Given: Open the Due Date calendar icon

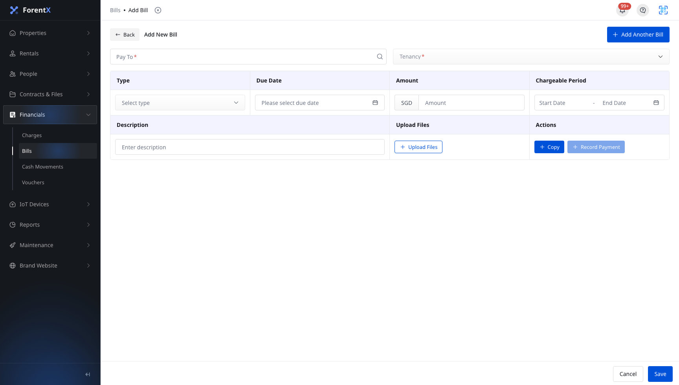Looking at the screenshot, I should pyautogui.click(x=375, y=103).
